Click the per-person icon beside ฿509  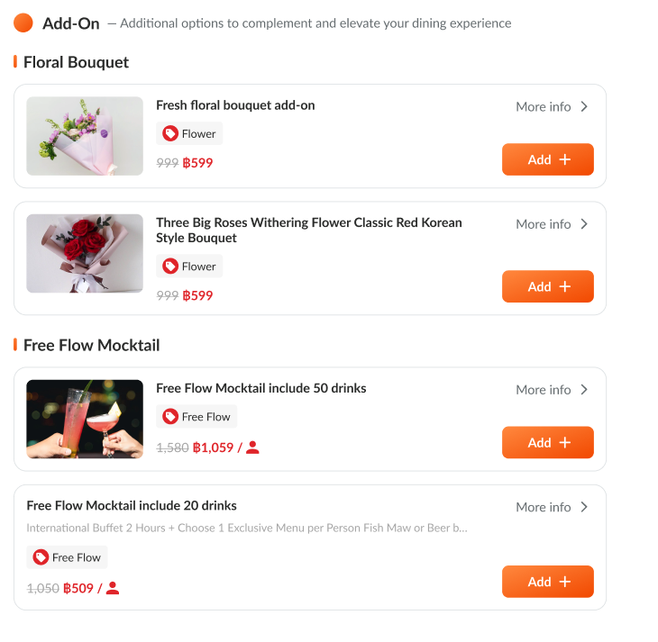pyautogui.click(x=113, y=588)
